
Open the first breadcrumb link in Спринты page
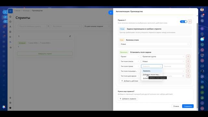tap(17, 11)
